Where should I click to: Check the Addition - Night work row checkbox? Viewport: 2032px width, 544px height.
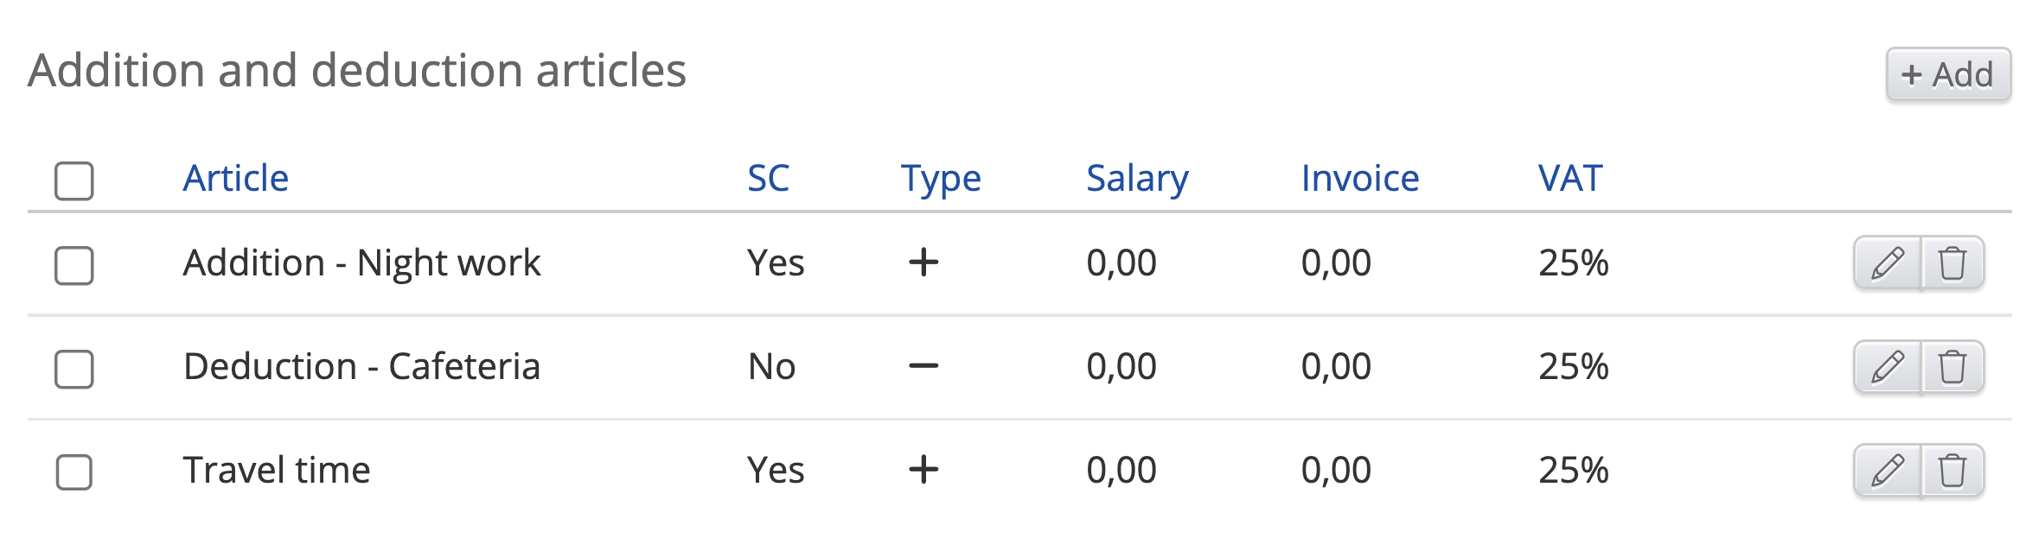(x=74, y=265)
